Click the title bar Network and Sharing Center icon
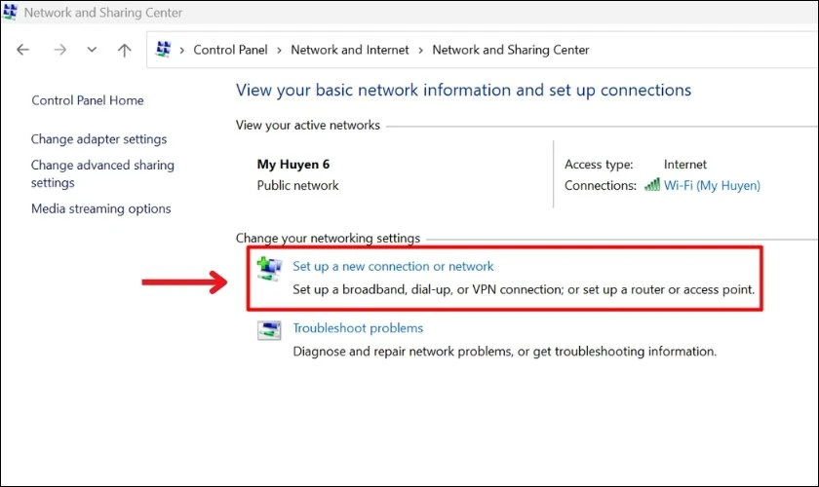 pyautogui.click(x=10, y=12)
